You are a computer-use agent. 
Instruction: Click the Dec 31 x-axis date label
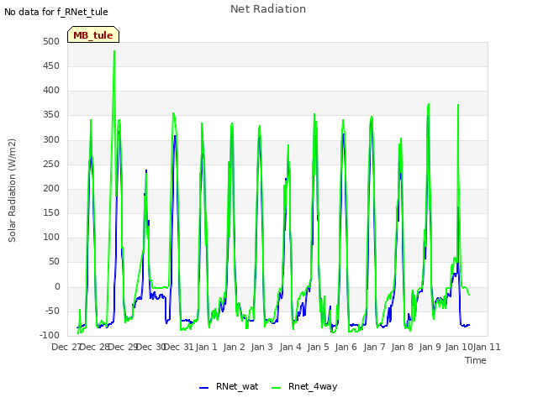[x=179, y=347]
